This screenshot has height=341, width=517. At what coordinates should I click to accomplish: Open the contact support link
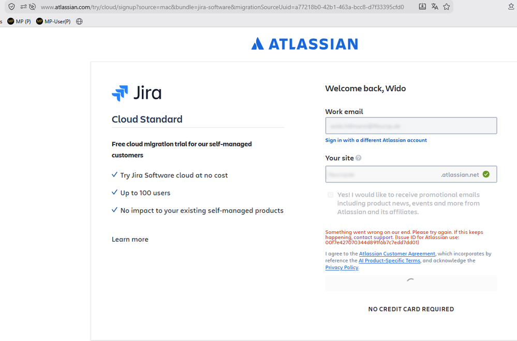[x=373, y=238]
